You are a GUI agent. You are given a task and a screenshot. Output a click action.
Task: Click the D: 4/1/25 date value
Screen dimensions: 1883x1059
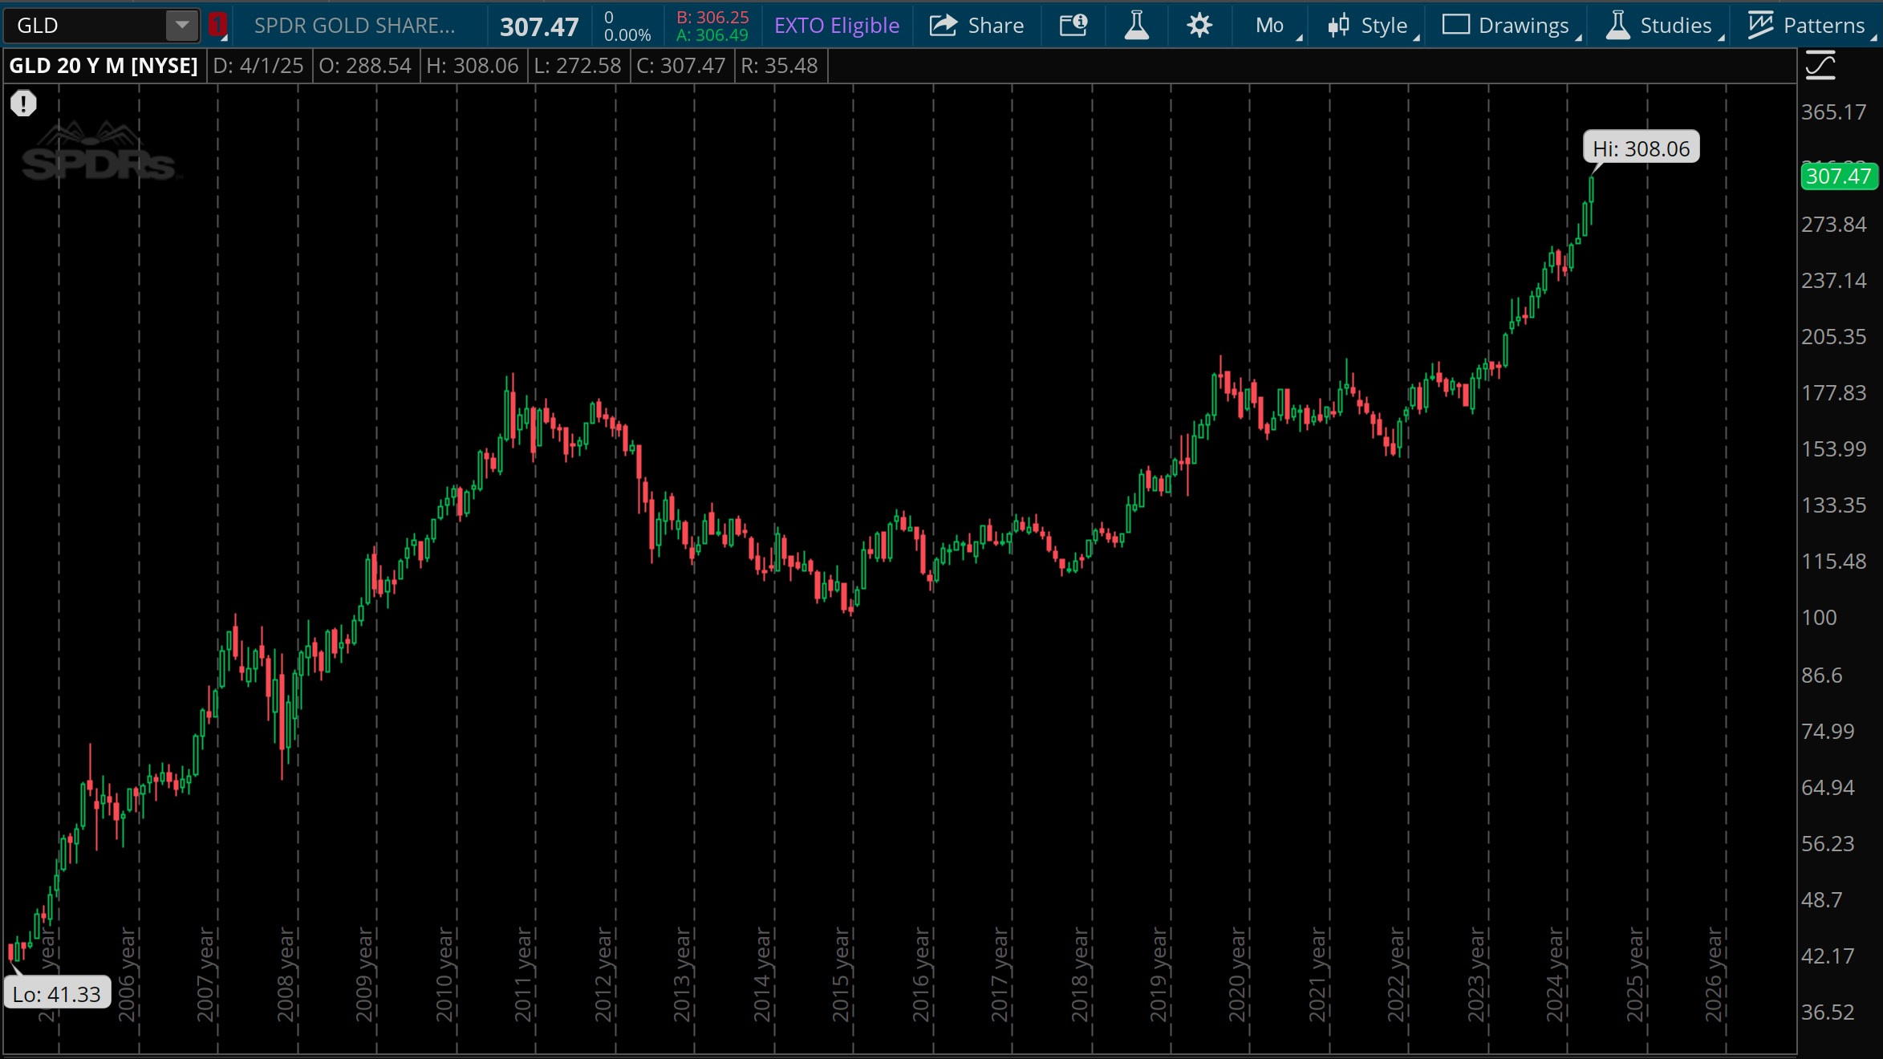tap(258, 66)
